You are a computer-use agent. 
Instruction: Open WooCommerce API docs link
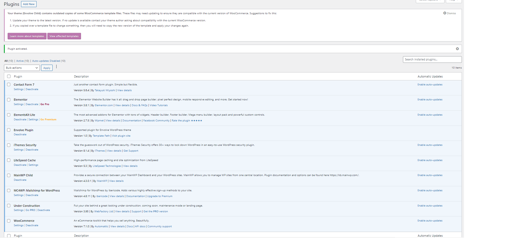click(x=140, y=226)
